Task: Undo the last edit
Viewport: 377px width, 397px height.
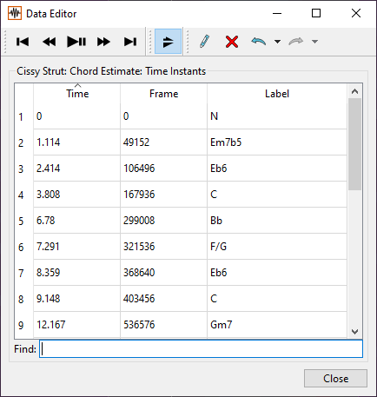Action: 258,42
